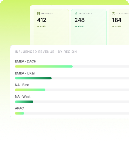This screenshot has height=144, width=129.
Task: Select the Meetings count 412
Action: (x=42, y=20)
